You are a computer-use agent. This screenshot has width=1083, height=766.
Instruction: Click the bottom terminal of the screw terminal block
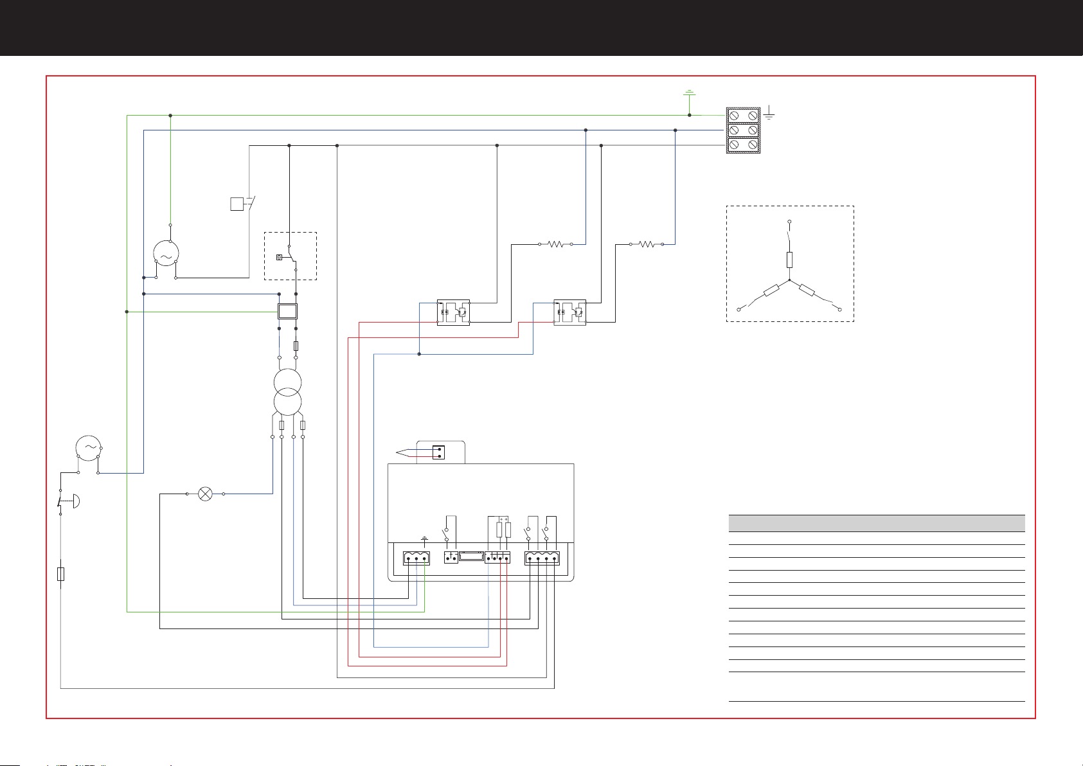(743, 146)
